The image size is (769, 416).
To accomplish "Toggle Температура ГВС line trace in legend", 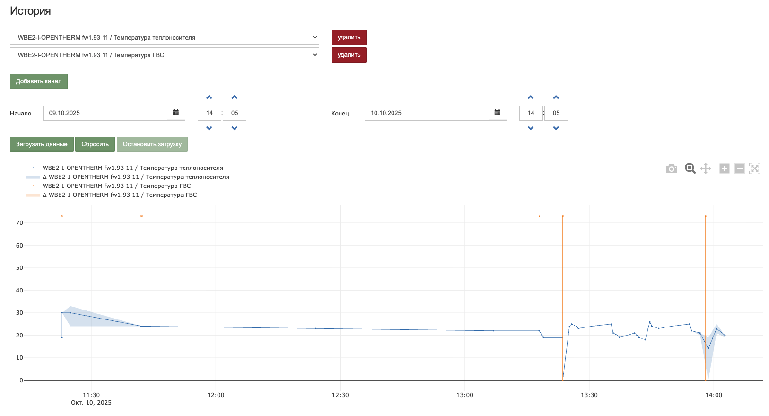I will coord(116,186).
